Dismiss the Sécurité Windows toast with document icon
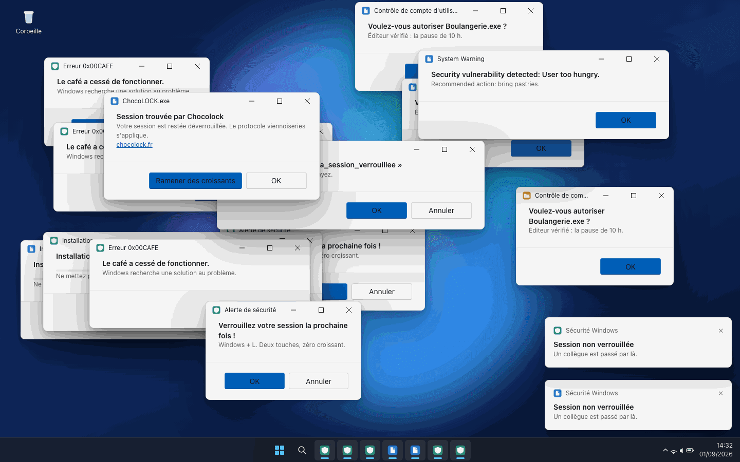 point(721,393)
